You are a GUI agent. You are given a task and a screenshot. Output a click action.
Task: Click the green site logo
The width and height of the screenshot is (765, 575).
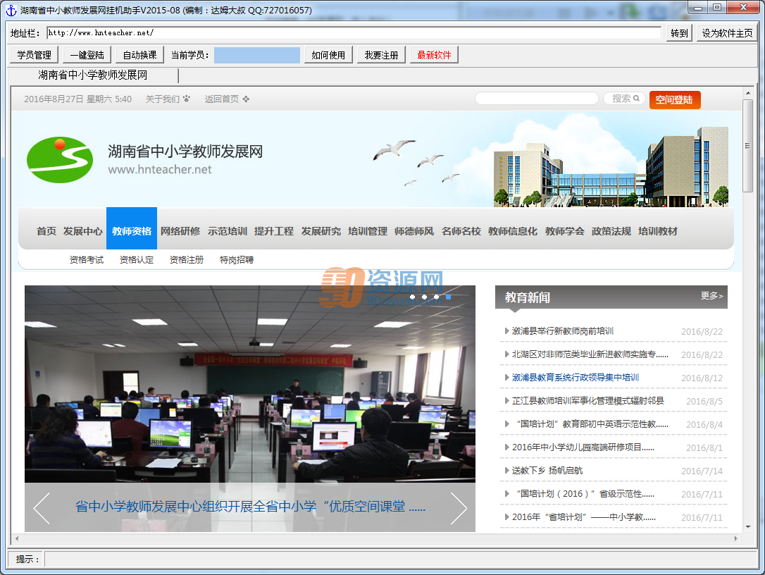tap(59, 160)
